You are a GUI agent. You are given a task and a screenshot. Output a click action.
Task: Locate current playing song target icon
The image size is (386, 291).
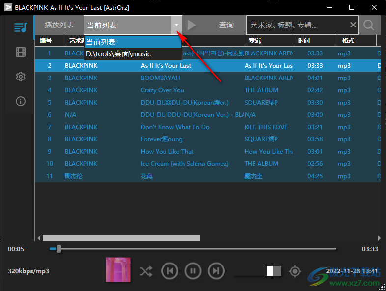point(295,271)
